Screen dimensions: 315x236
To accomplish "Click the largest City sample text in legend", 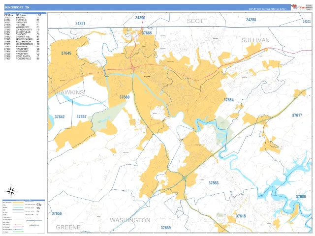I will point(39,205).
